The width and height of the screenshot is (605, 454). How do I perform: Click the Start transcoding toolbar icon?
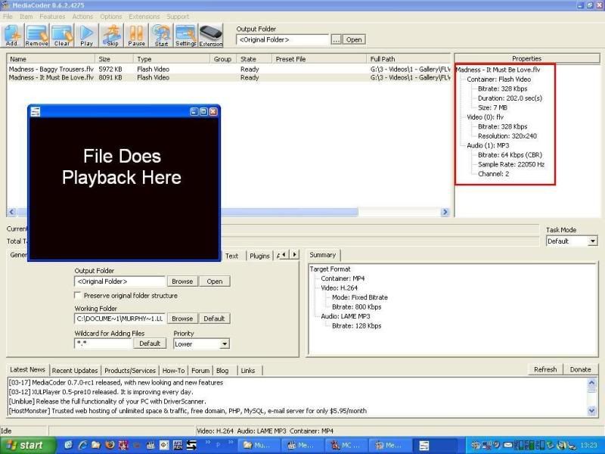[161, 35]
